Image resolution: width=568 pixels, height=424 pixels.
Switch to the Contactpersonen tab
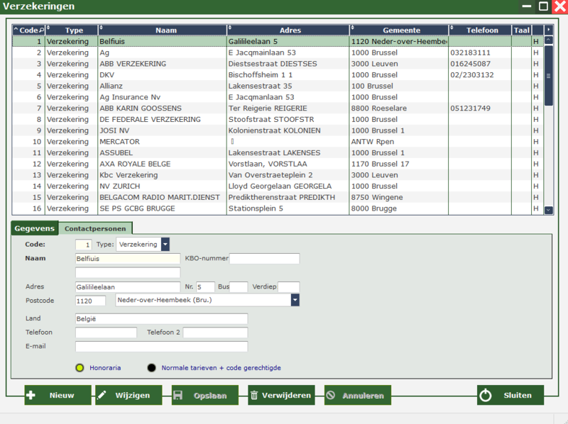tap(95, 229)
